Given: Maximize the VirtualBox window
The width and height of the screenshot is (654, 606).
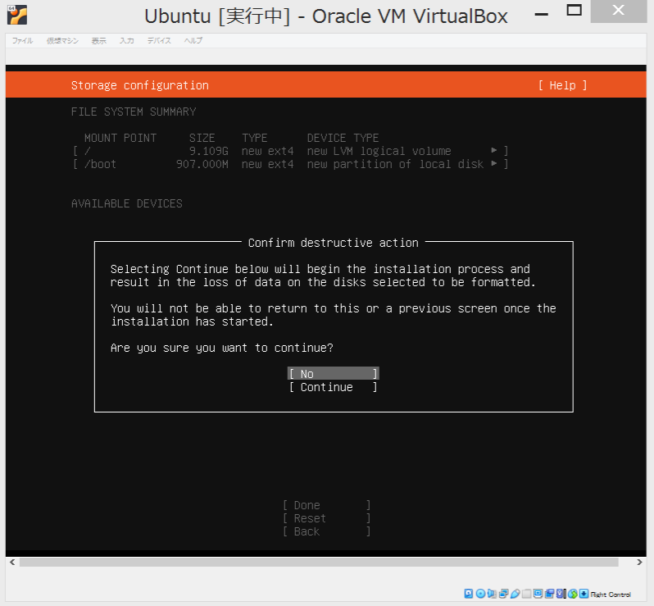Looking at the screenshot, I should point(574,10).
